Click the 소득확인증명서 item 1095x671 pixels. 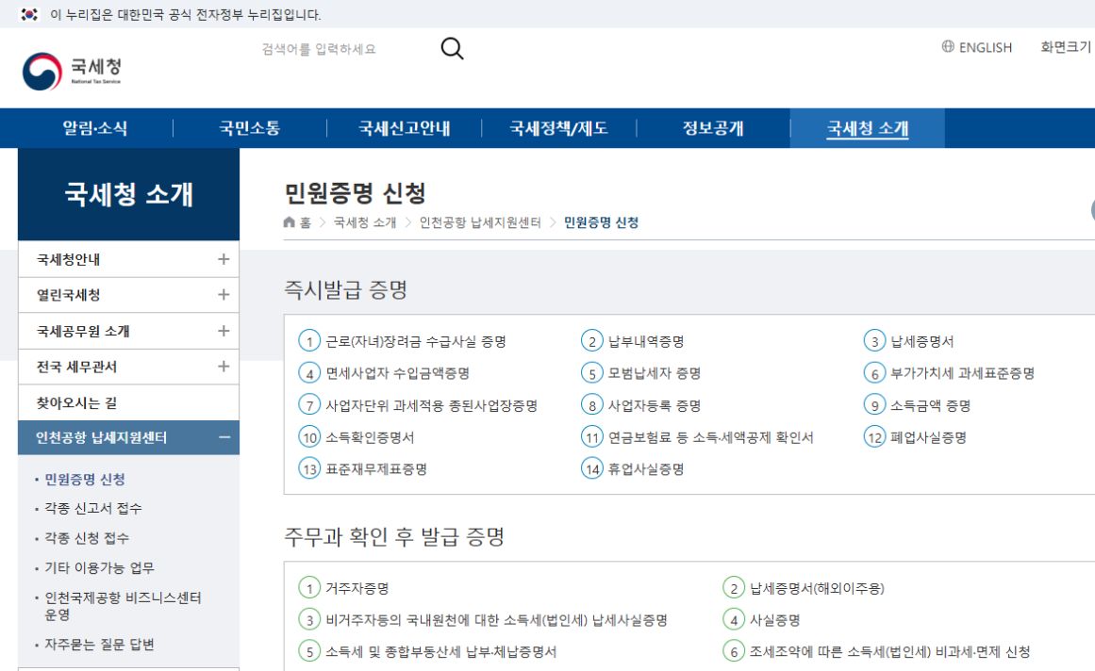370,437
